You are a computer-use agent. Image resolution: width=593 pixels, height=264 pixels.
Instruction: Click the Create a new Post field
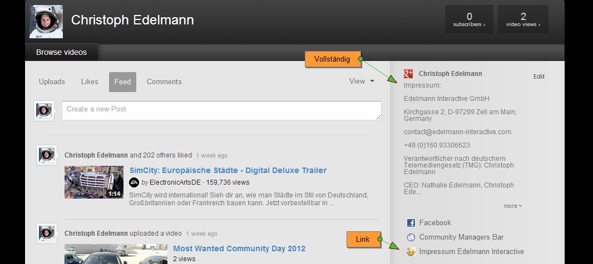pyautogui.click(x=221, y=110)
